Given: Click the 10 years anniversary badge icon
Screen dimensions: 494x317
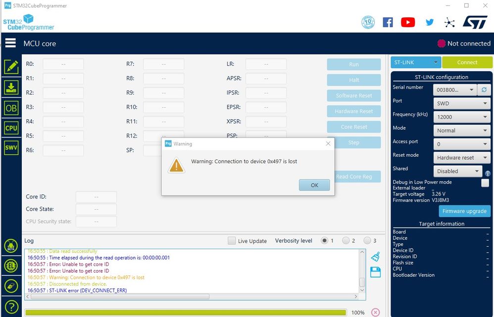Looking at the screenshot, I should pos(368,22).
